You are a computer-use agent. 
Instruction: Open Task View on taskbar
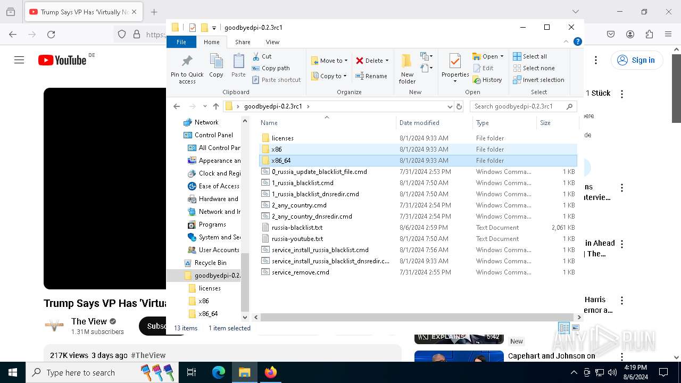coord(192,372)
